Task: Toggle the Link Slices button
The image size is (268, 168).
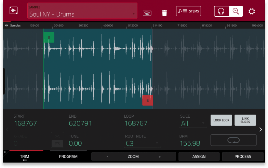Action: [245, 120]
